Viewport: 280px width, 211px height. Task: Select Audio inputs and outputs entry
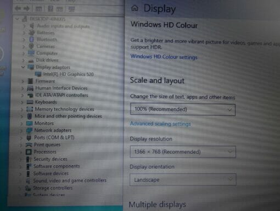pos(63,26)
